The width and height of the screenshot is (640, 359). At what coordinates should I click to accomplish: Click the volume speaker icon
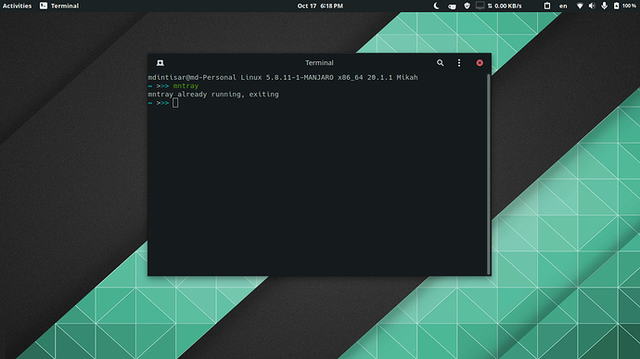[592, 6]
